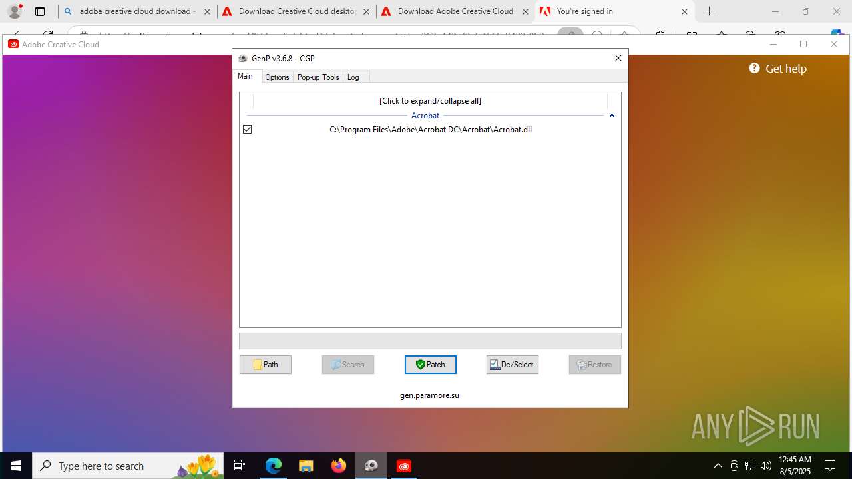Click the Path button
Viewport: 852px width, 479px height.
[266, 365]
